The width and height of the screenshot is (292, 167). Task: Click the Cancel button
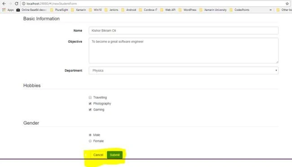point(98,155)
